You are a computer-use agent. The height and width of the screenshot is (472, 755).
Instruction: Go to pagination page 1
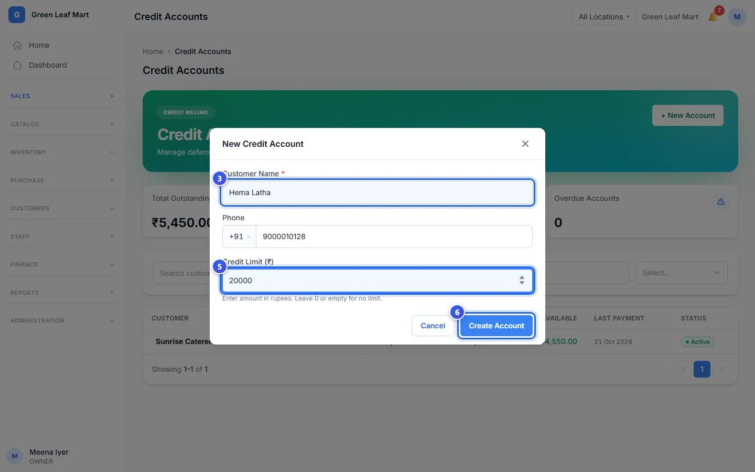coord(702,369)
